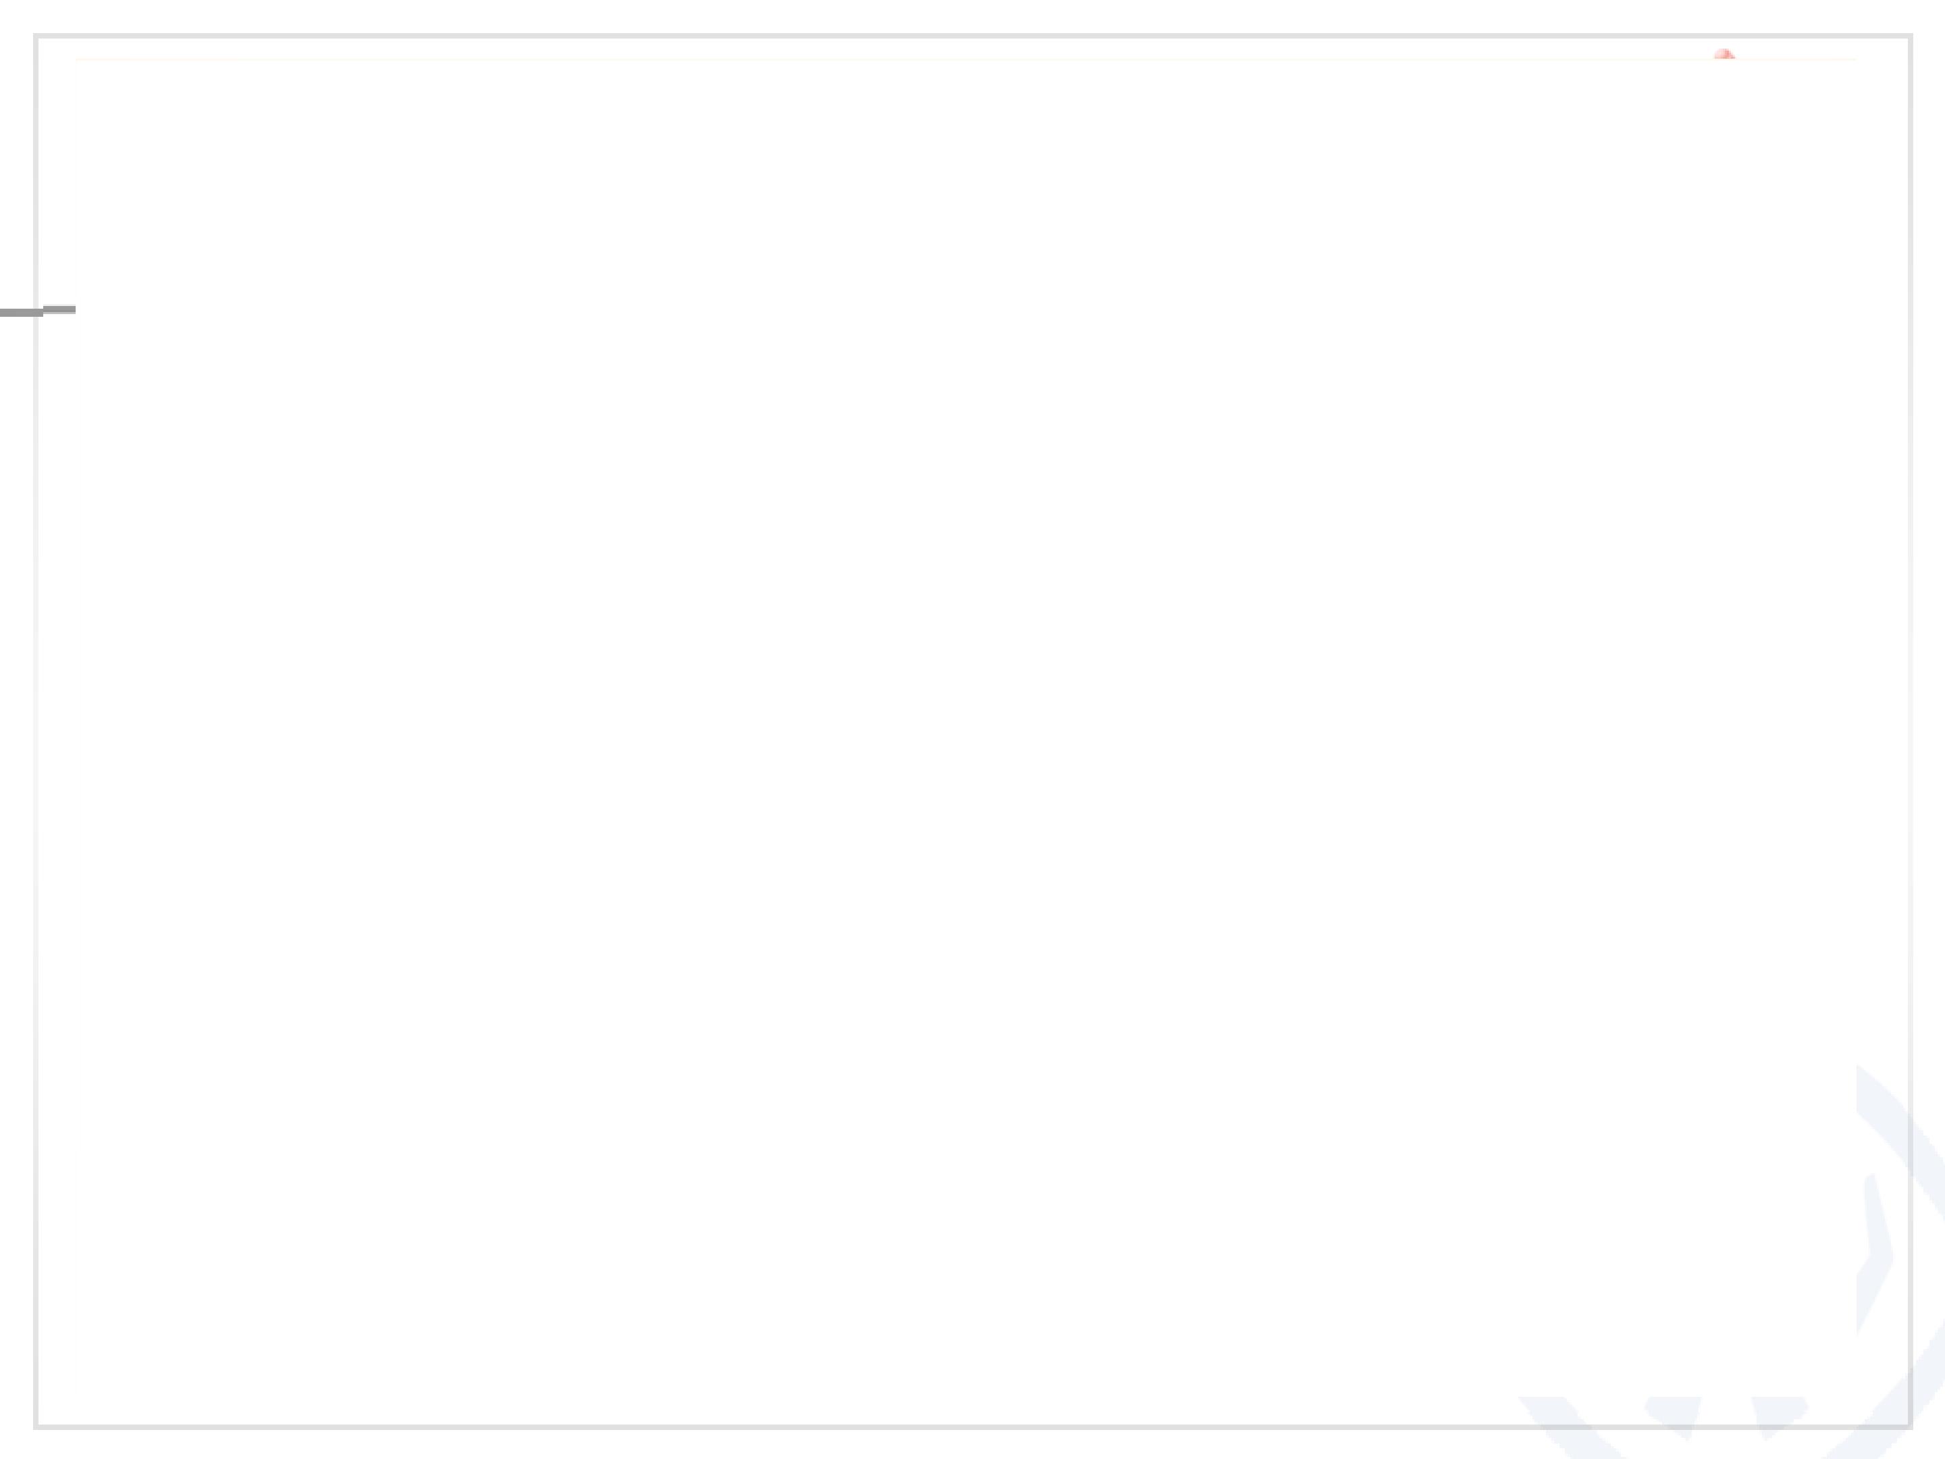Viewport: 1945px width, 1459px height.
Task: Click the lighter gray bar segment inside the frame
Action: [x=60, y=309]
